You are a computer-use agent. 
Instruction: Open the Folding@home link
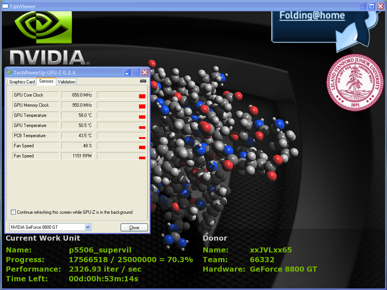(x=312, y=15)
